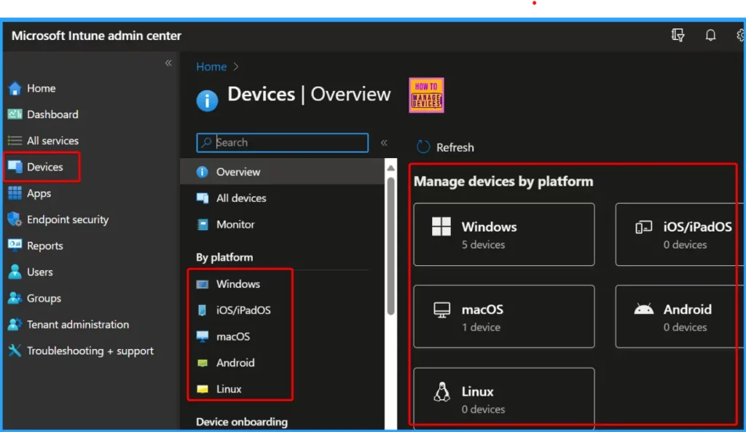
Task: Click the Android robot icon on the card
Action: (644, 310)
